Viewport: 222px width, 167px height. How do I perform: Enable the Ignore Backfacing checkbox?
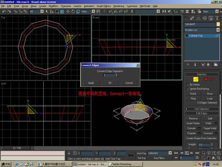click(187, 89)
